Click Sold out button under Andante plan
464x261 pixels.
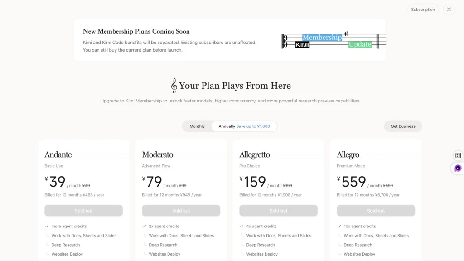coord(83,211)
